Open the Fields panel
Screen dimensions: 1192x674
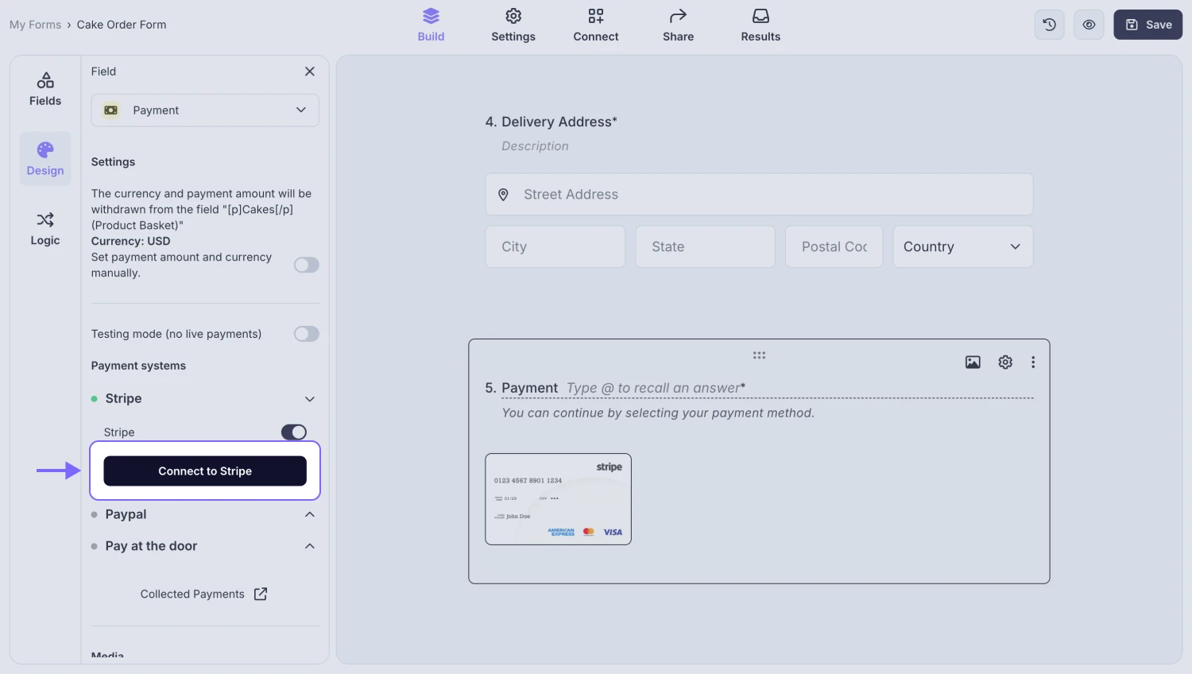[45, 87]
